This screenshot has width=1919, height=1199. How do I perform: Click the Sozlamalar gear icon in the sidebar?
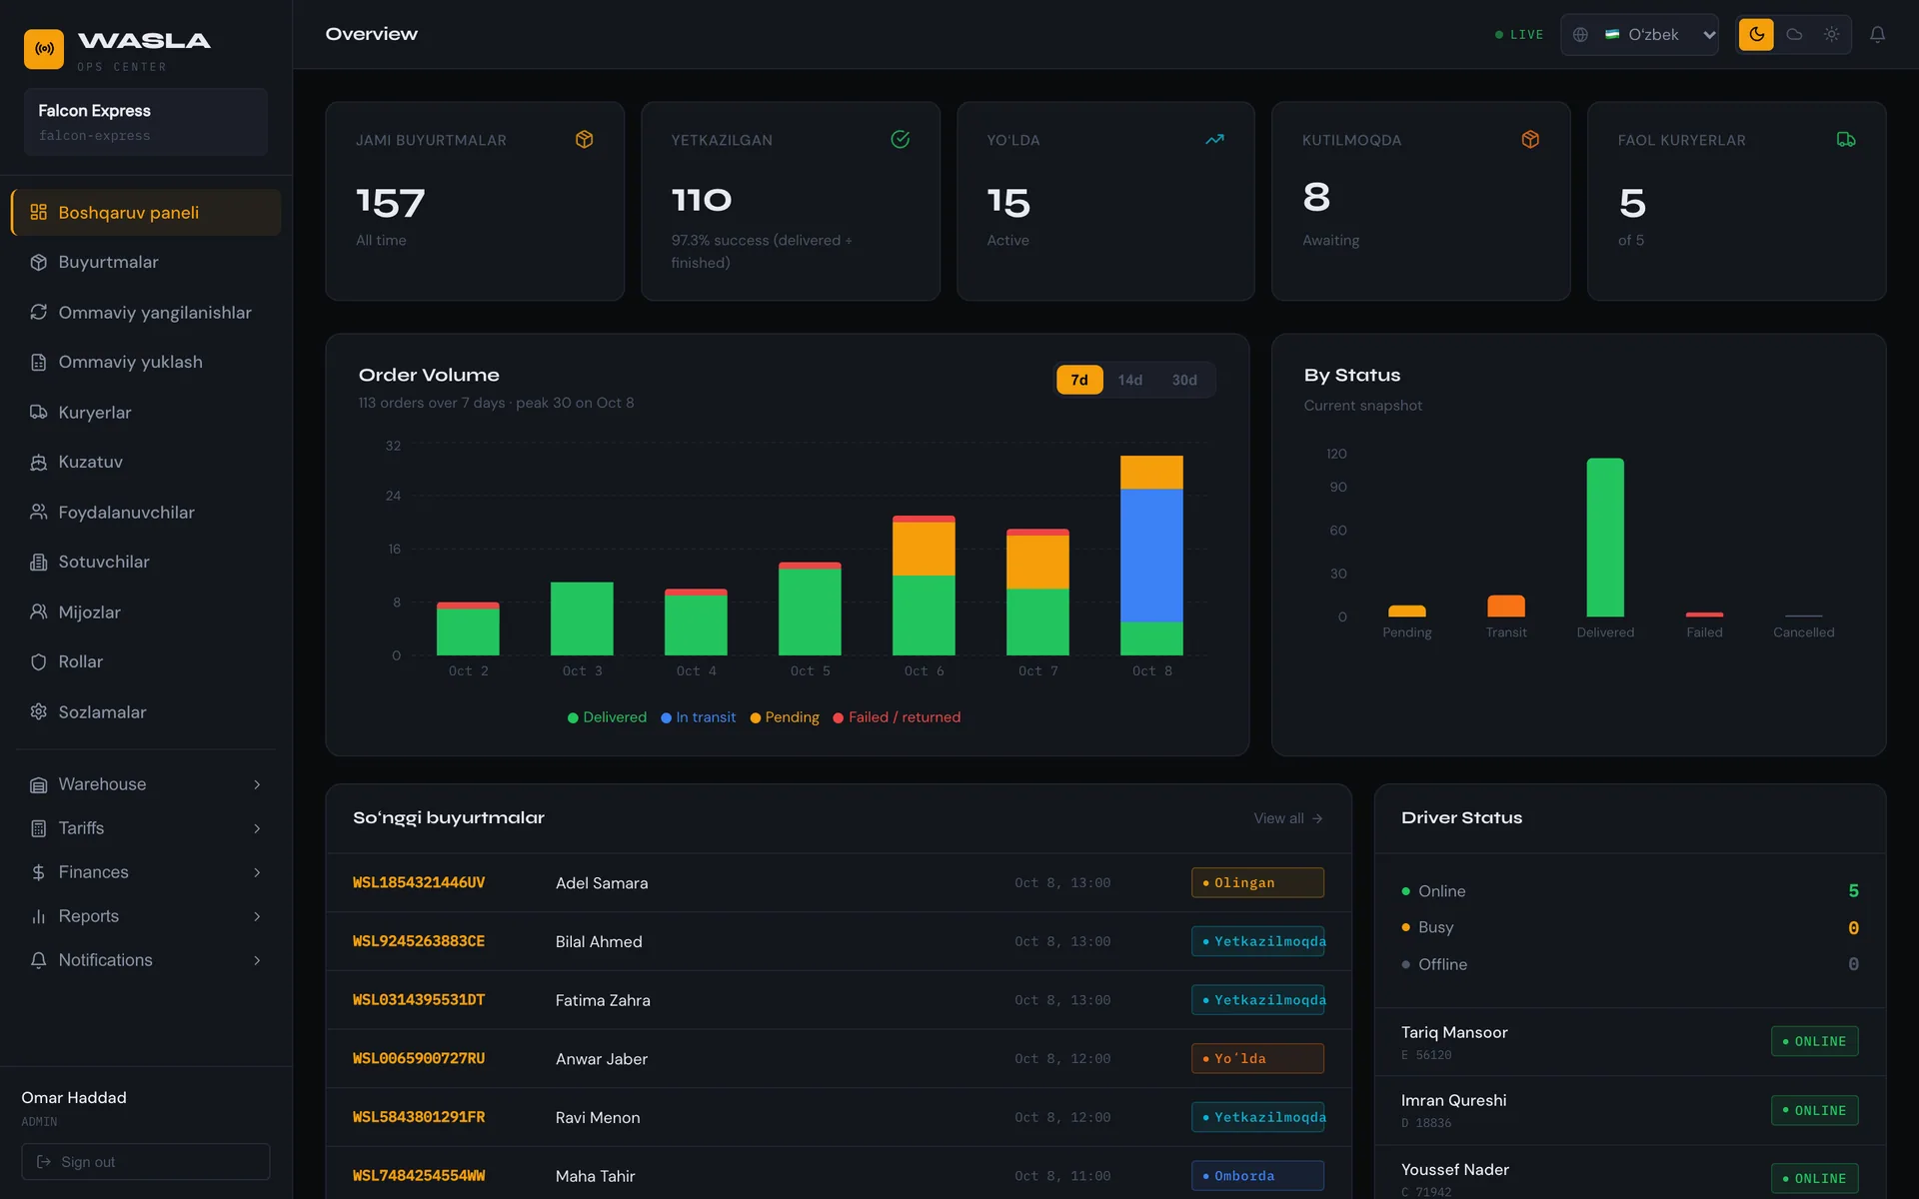click(39, 711)
